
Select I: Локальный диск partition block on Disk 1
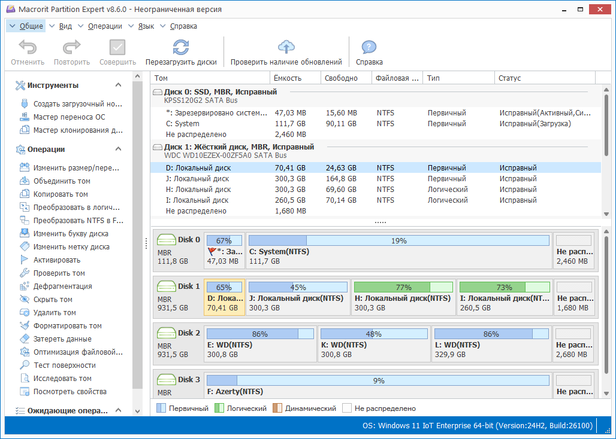tap(505, 297)
